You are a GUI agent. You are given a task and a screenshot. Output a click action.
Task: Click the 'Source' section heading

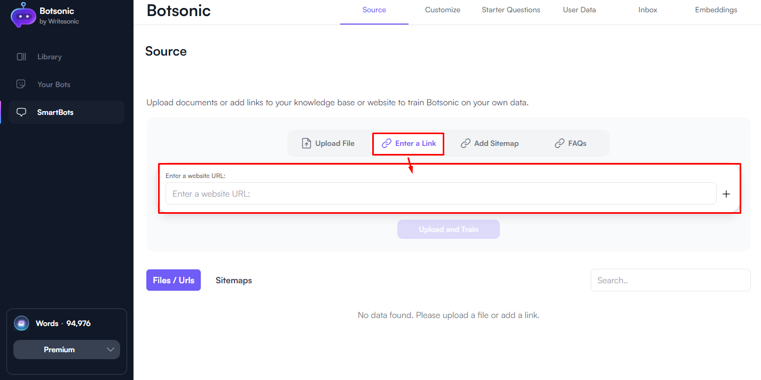pos(166,51)
